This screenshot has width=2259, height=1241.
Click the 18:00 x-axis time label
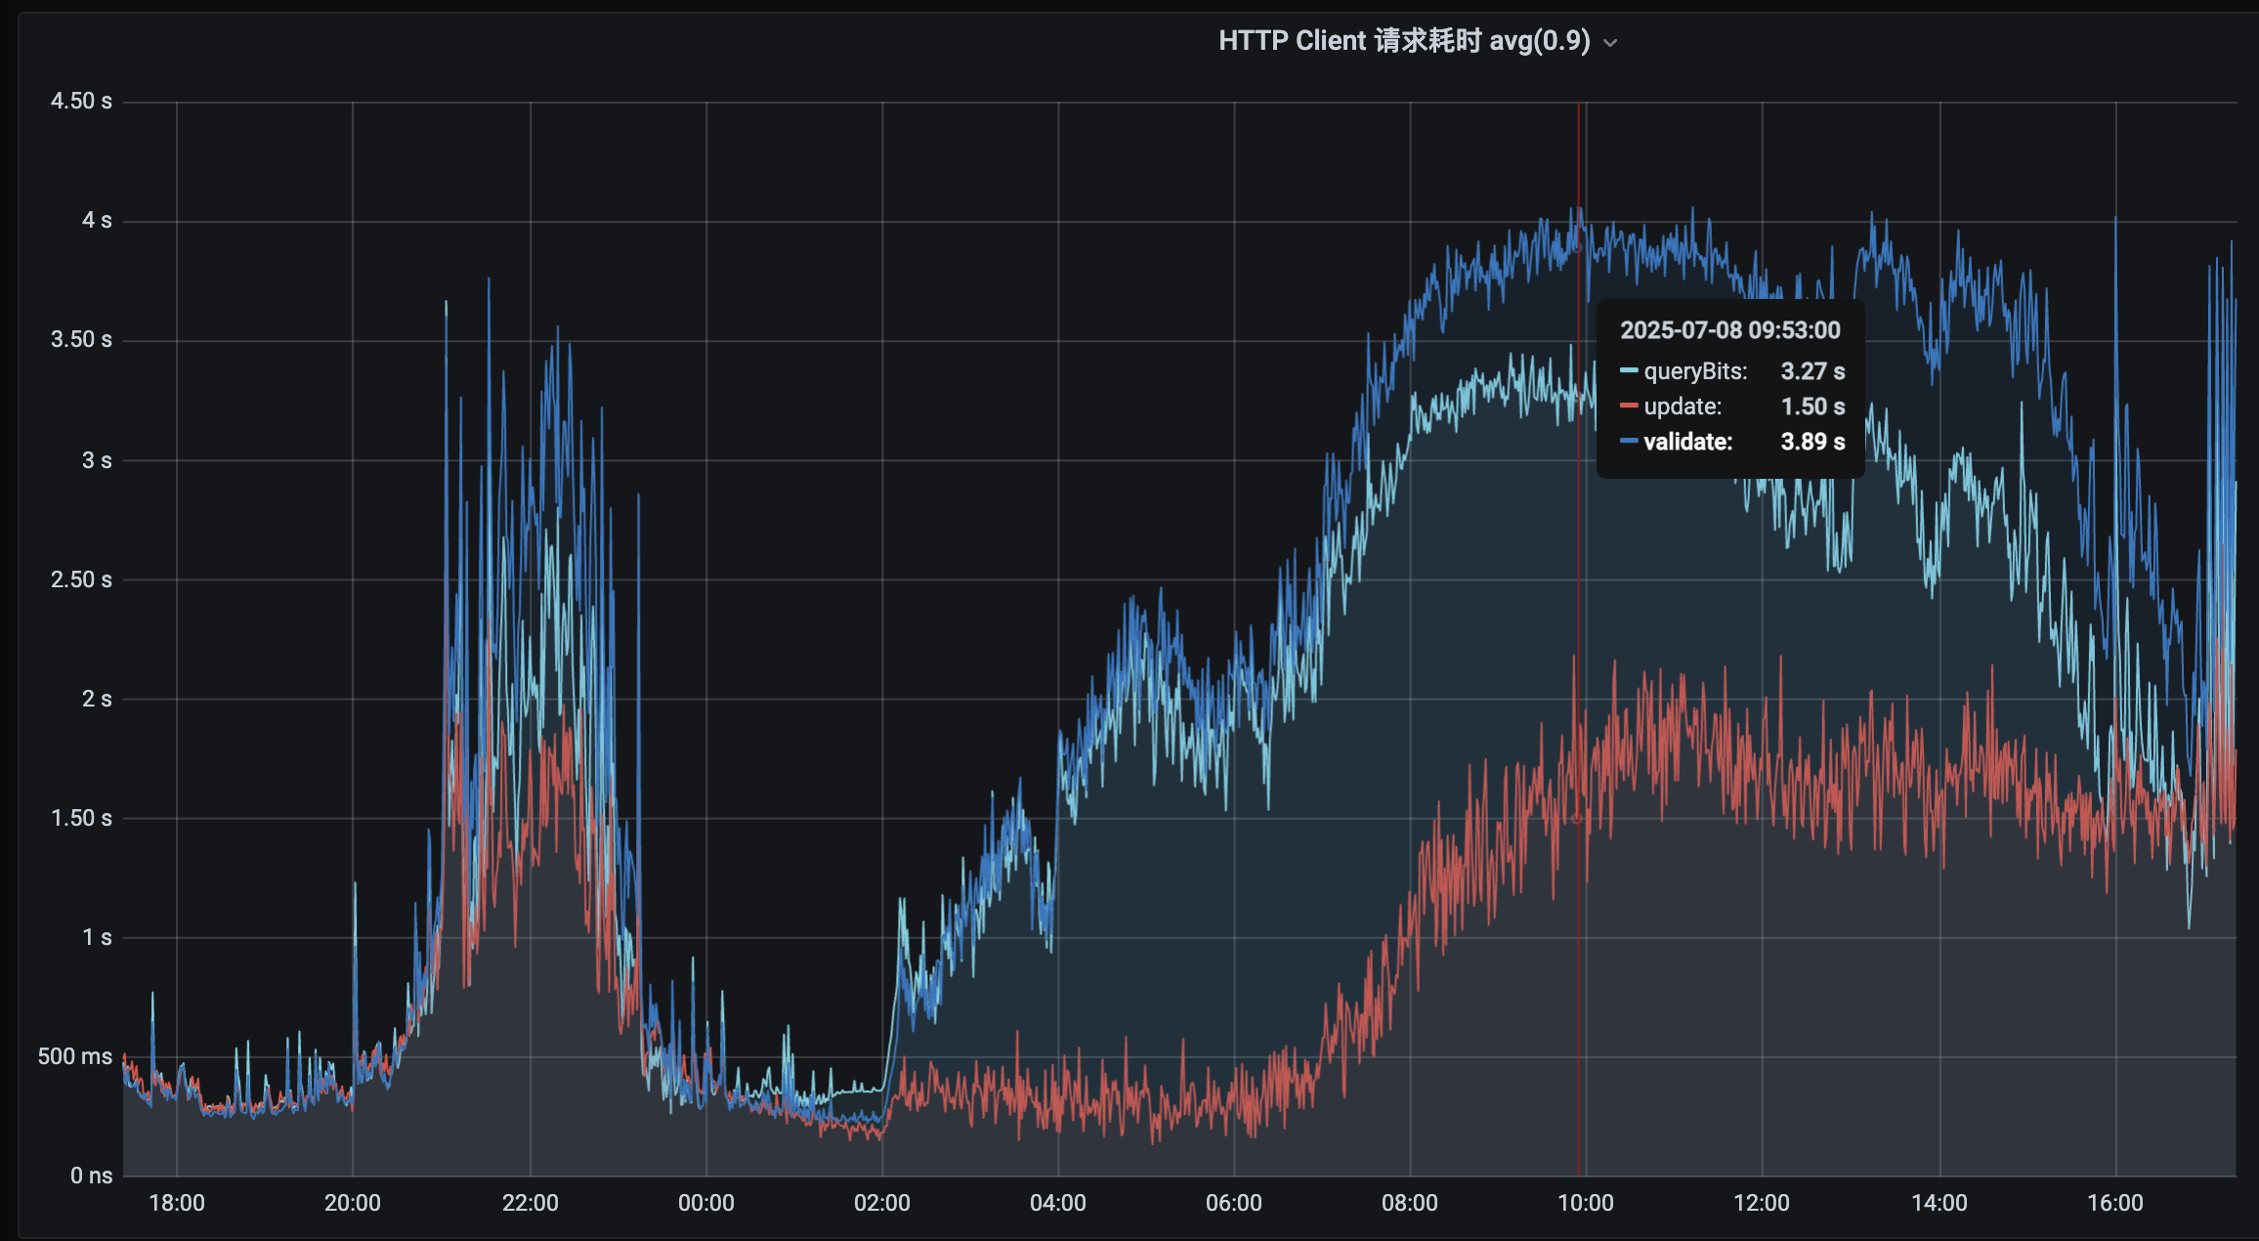177,1203
